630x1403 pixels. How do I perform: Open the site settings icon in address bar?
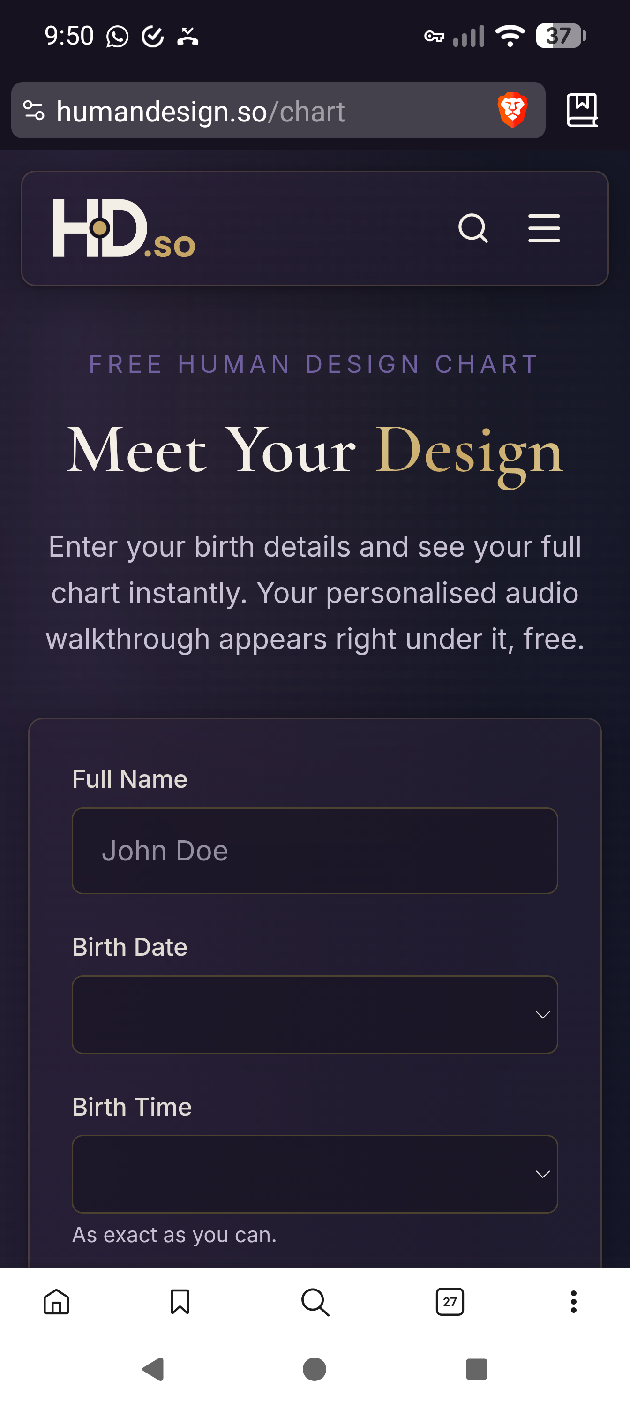point(34,111)
